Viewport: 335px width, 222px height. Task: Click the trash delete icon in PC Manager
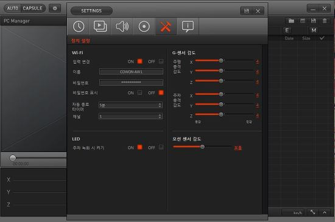tap(325, 21)
